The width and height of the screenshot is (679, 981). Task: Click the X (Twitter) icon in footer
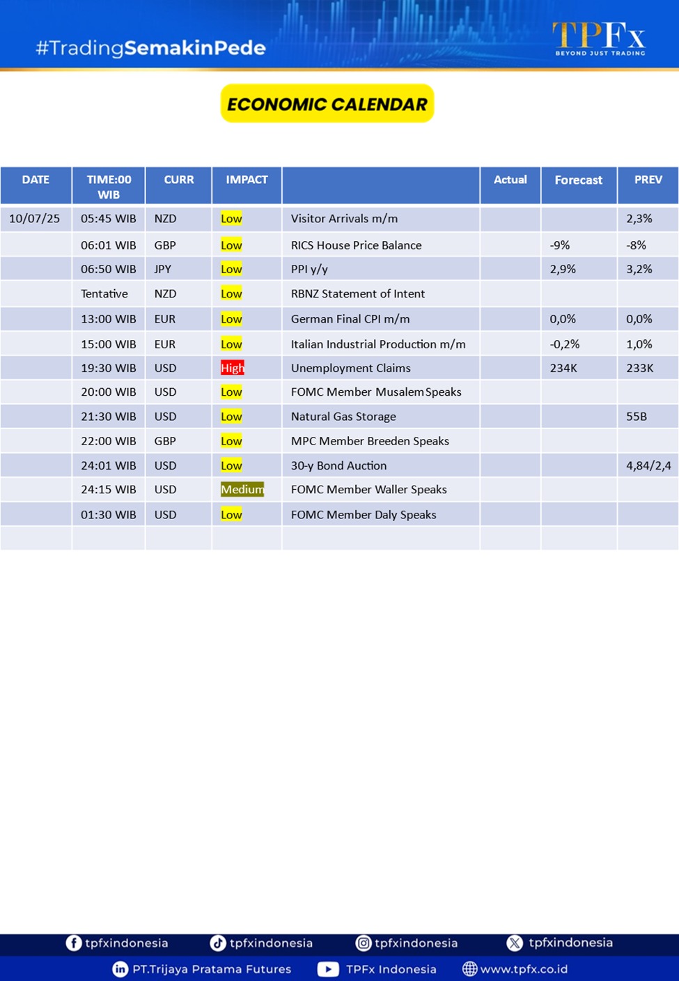(x=515, y=943)
